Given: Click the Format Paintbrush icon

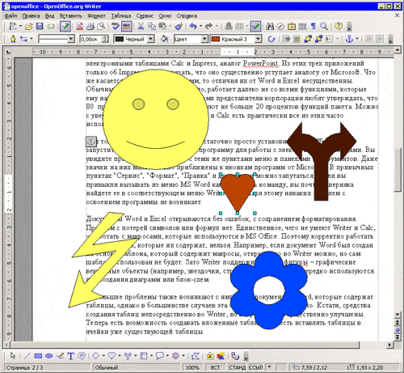Looking at the screenshot, I should tap(179, 26).
